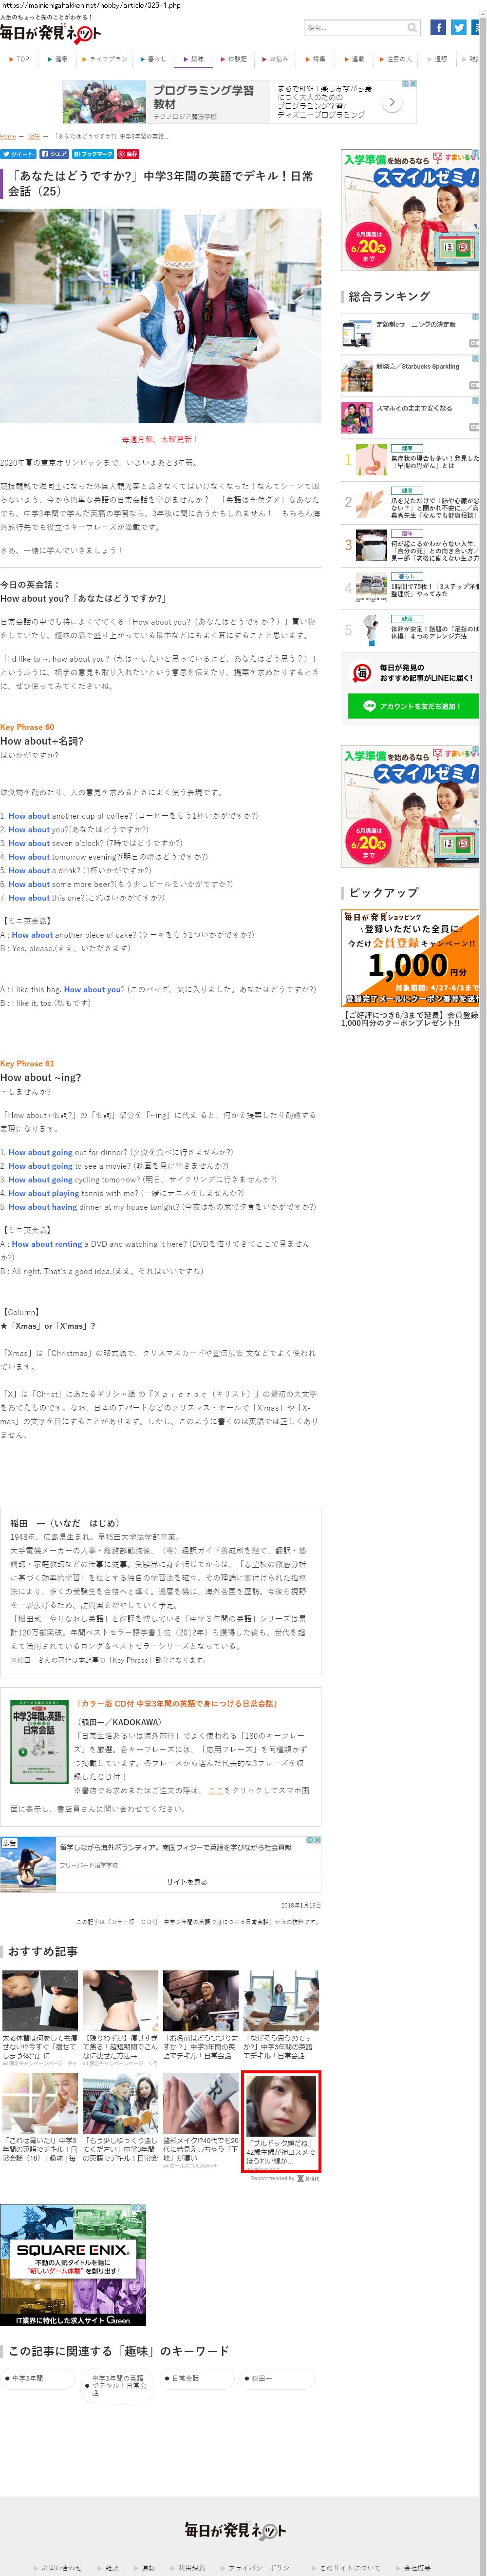Click the tourist couple article photo
This screenshot has height=2576, width=487.
click(x=161, y=315)
